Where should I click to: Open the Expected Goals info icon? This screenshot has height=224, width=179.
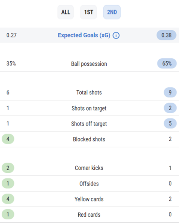click(x=116, y=36)
